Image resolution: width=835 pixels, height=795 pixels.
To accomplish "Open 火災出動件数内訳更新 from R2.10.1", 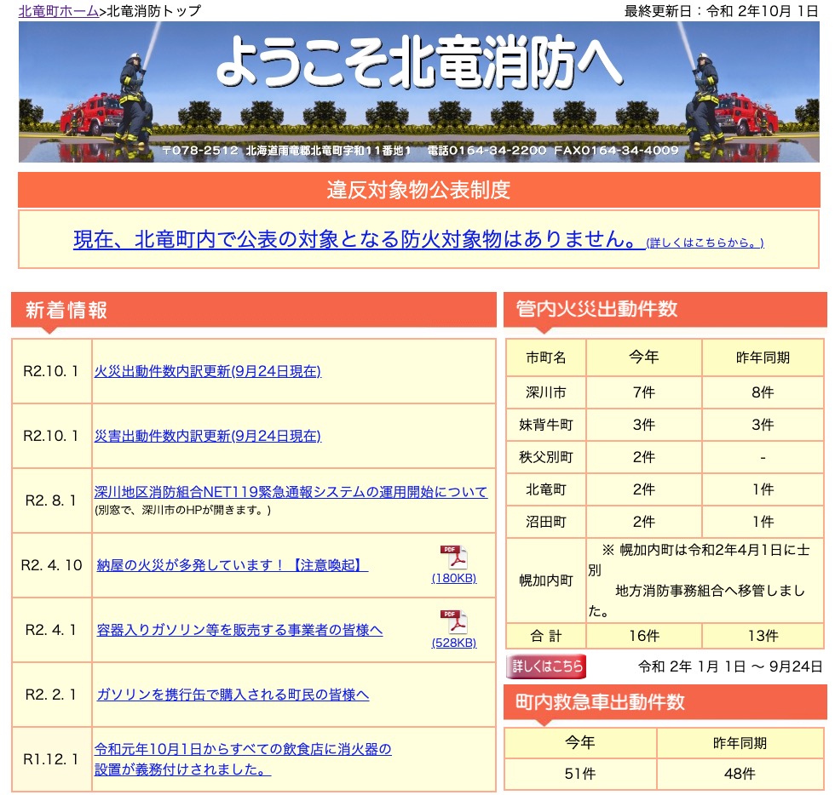I will (x=207, y=371).
